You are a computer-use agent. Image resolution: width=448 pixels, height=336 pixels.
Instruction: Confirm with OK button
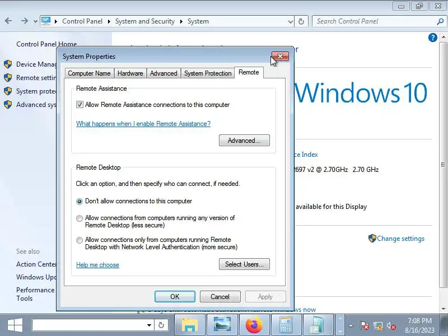[175, 297]
